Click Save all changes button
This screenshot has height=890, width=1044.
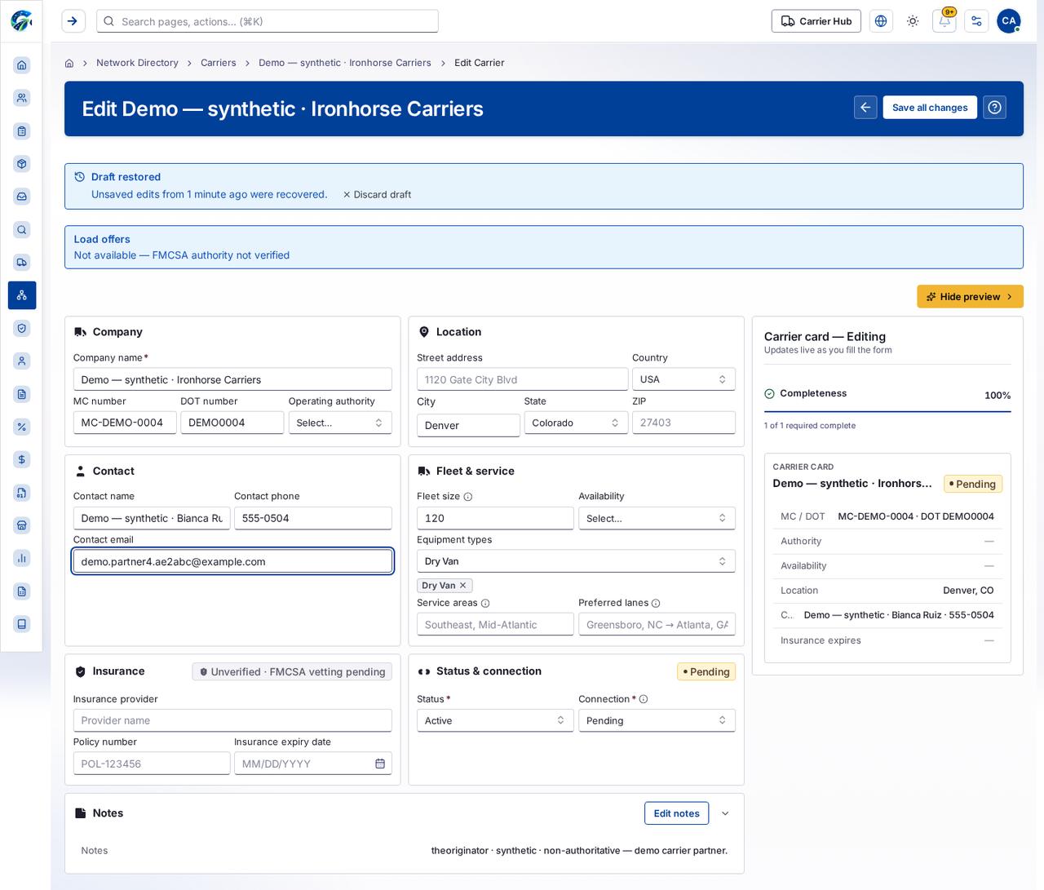[930, 108]
